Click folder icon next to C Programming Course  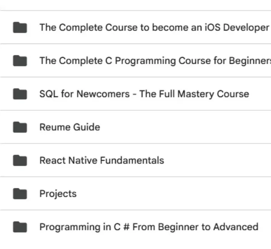pyautogui.click(x=20, y=61)
